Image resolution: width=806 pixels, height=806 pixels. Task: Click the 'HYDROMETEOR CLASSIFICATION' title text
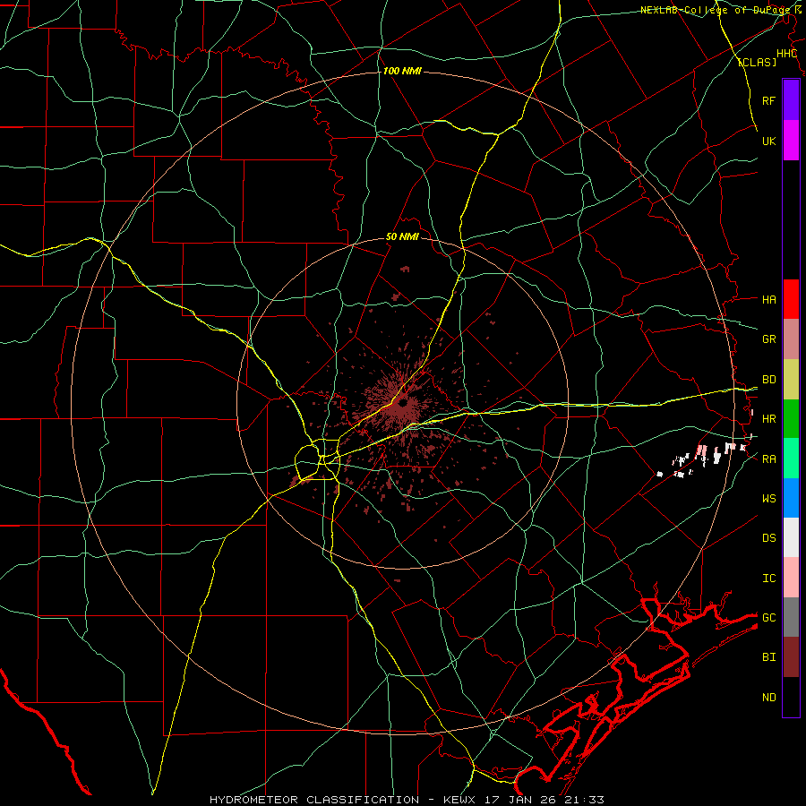point(314,800)
